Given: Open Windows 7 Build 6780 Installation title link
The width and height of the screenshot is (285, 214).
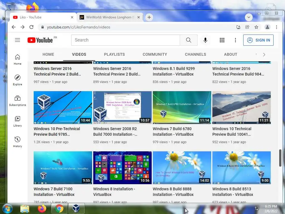Looking at the screenshot, I should click(173, 132).
